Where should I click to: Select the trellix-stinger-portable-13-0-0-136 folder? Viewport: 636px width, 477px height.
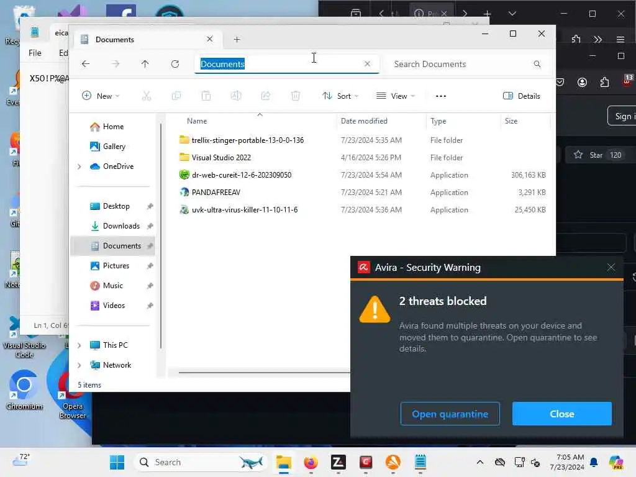(x=247, y=140)
